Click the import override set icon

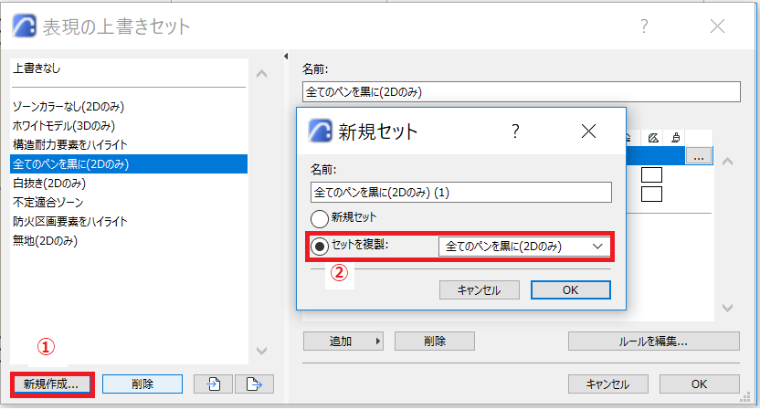pyautogui.click(x=213, y=384)
